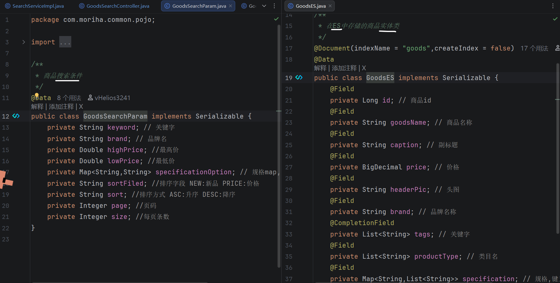Click the @Document annotation

click(332, 48)
